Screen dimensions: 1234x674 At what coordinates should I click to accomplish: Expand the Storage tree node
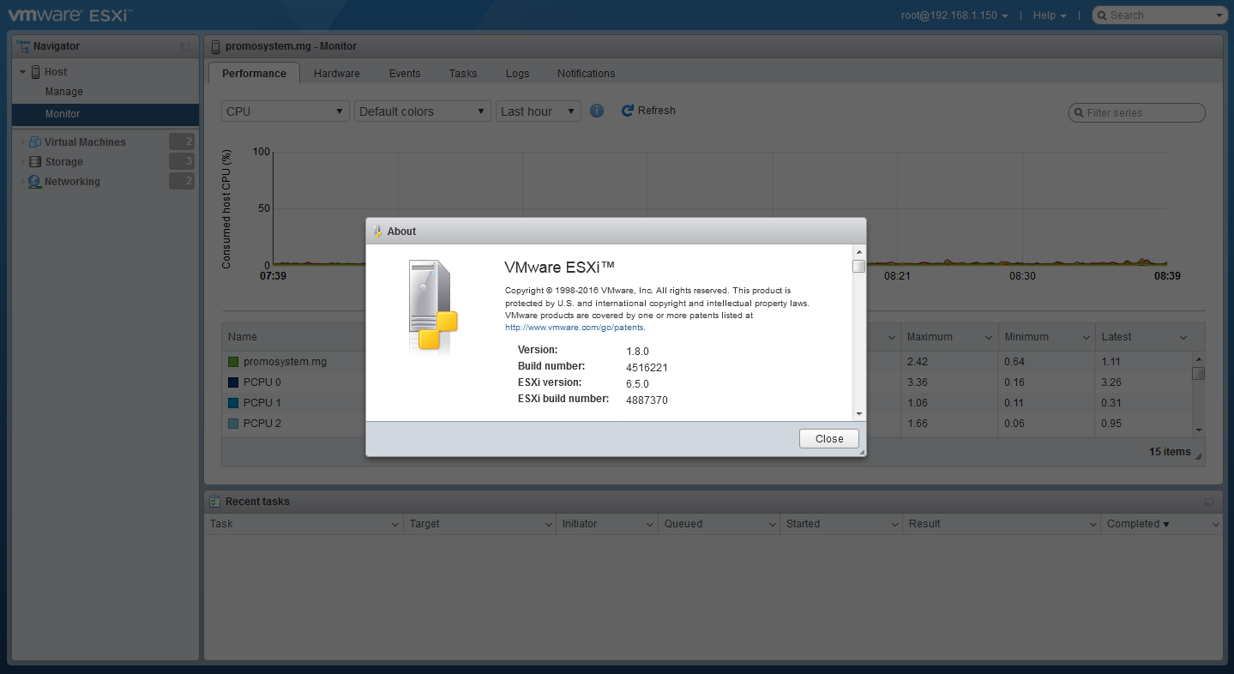pos(23,161)
